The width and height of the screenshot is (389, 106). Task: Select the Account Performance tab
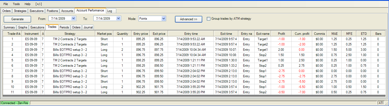click(90, 11)
